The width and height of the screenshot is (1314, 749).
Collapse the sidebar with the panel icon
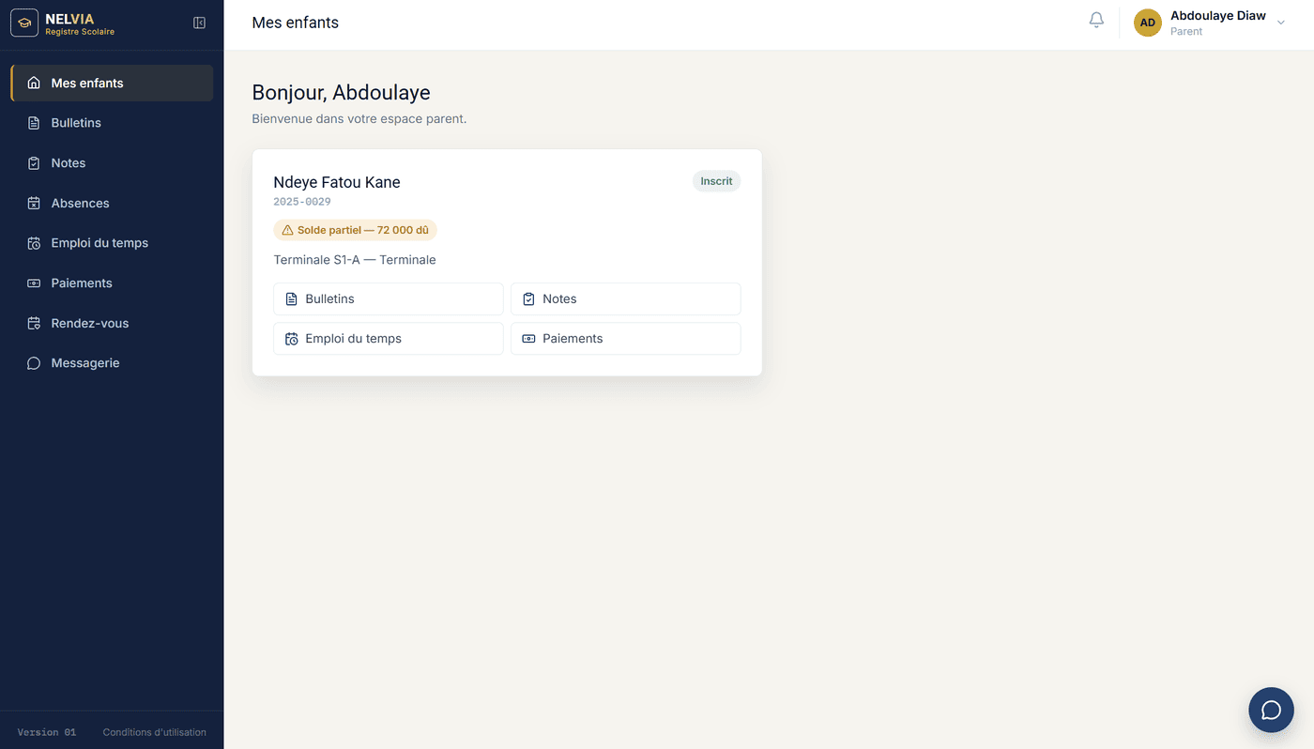click(x=199, y=23)
